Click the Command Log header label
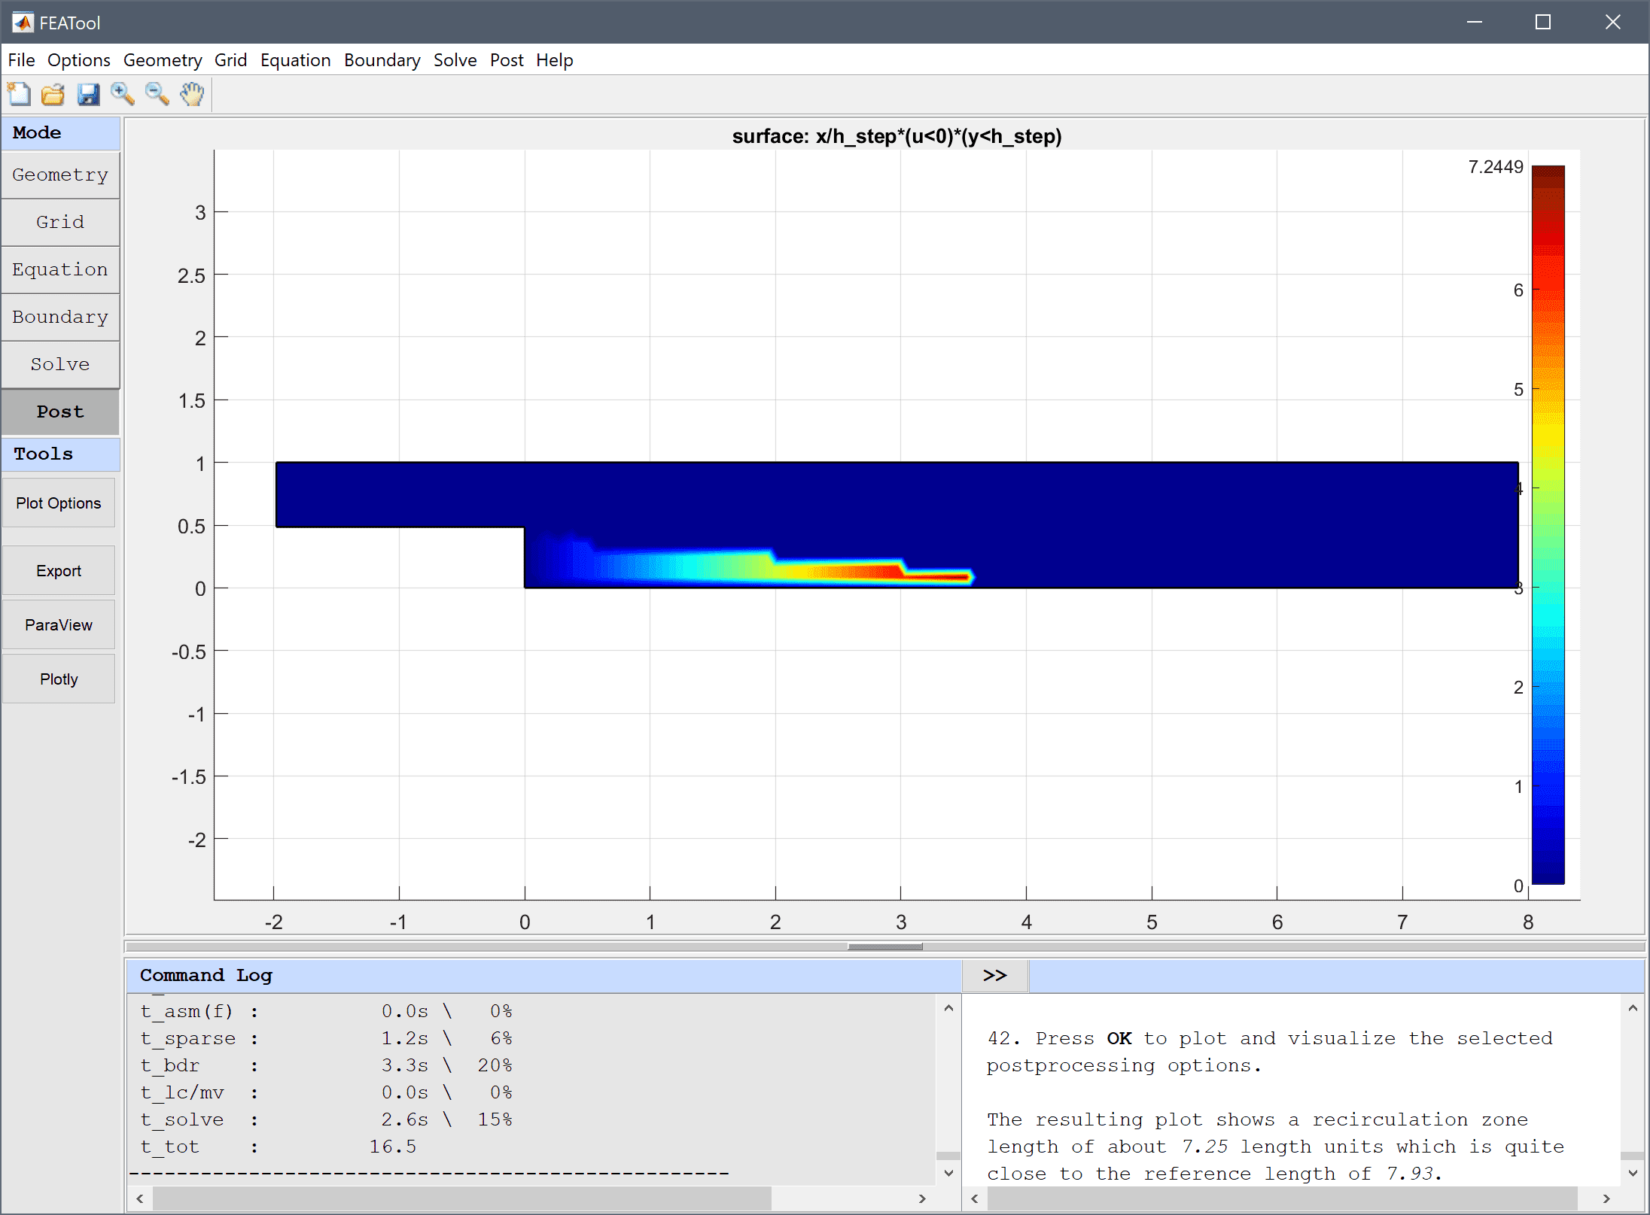This screenshot has height=1215, width=1650. coord(206,975)
